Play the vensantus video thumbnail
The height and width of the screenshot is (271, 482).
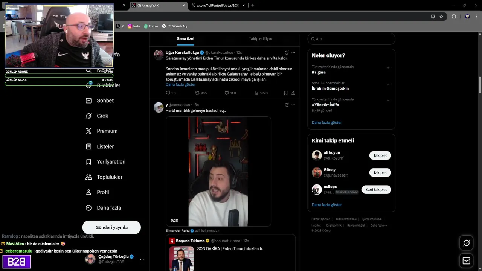(x=218, y=172)
